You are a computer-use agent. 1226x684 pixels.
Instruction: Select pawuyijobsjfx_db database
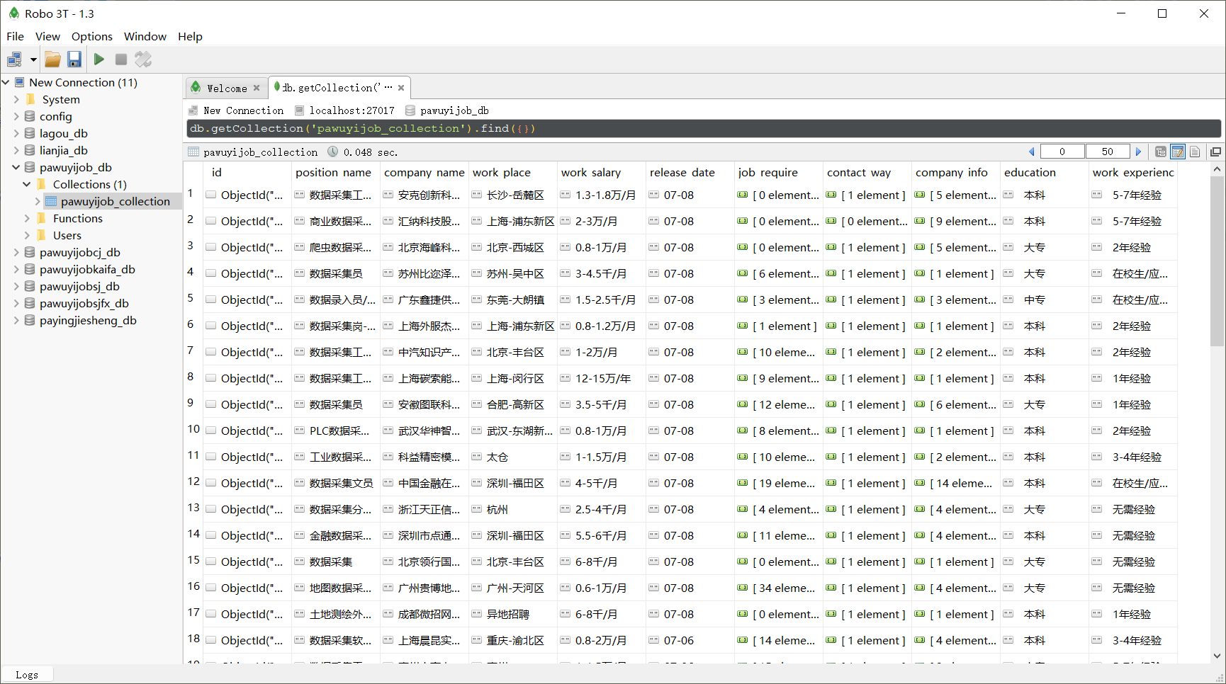click(84, 303)
